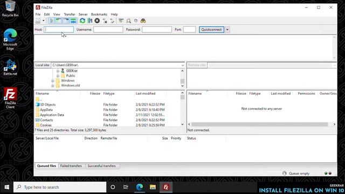Focus the Host input field
345x194 pixels.
[59, 30]
